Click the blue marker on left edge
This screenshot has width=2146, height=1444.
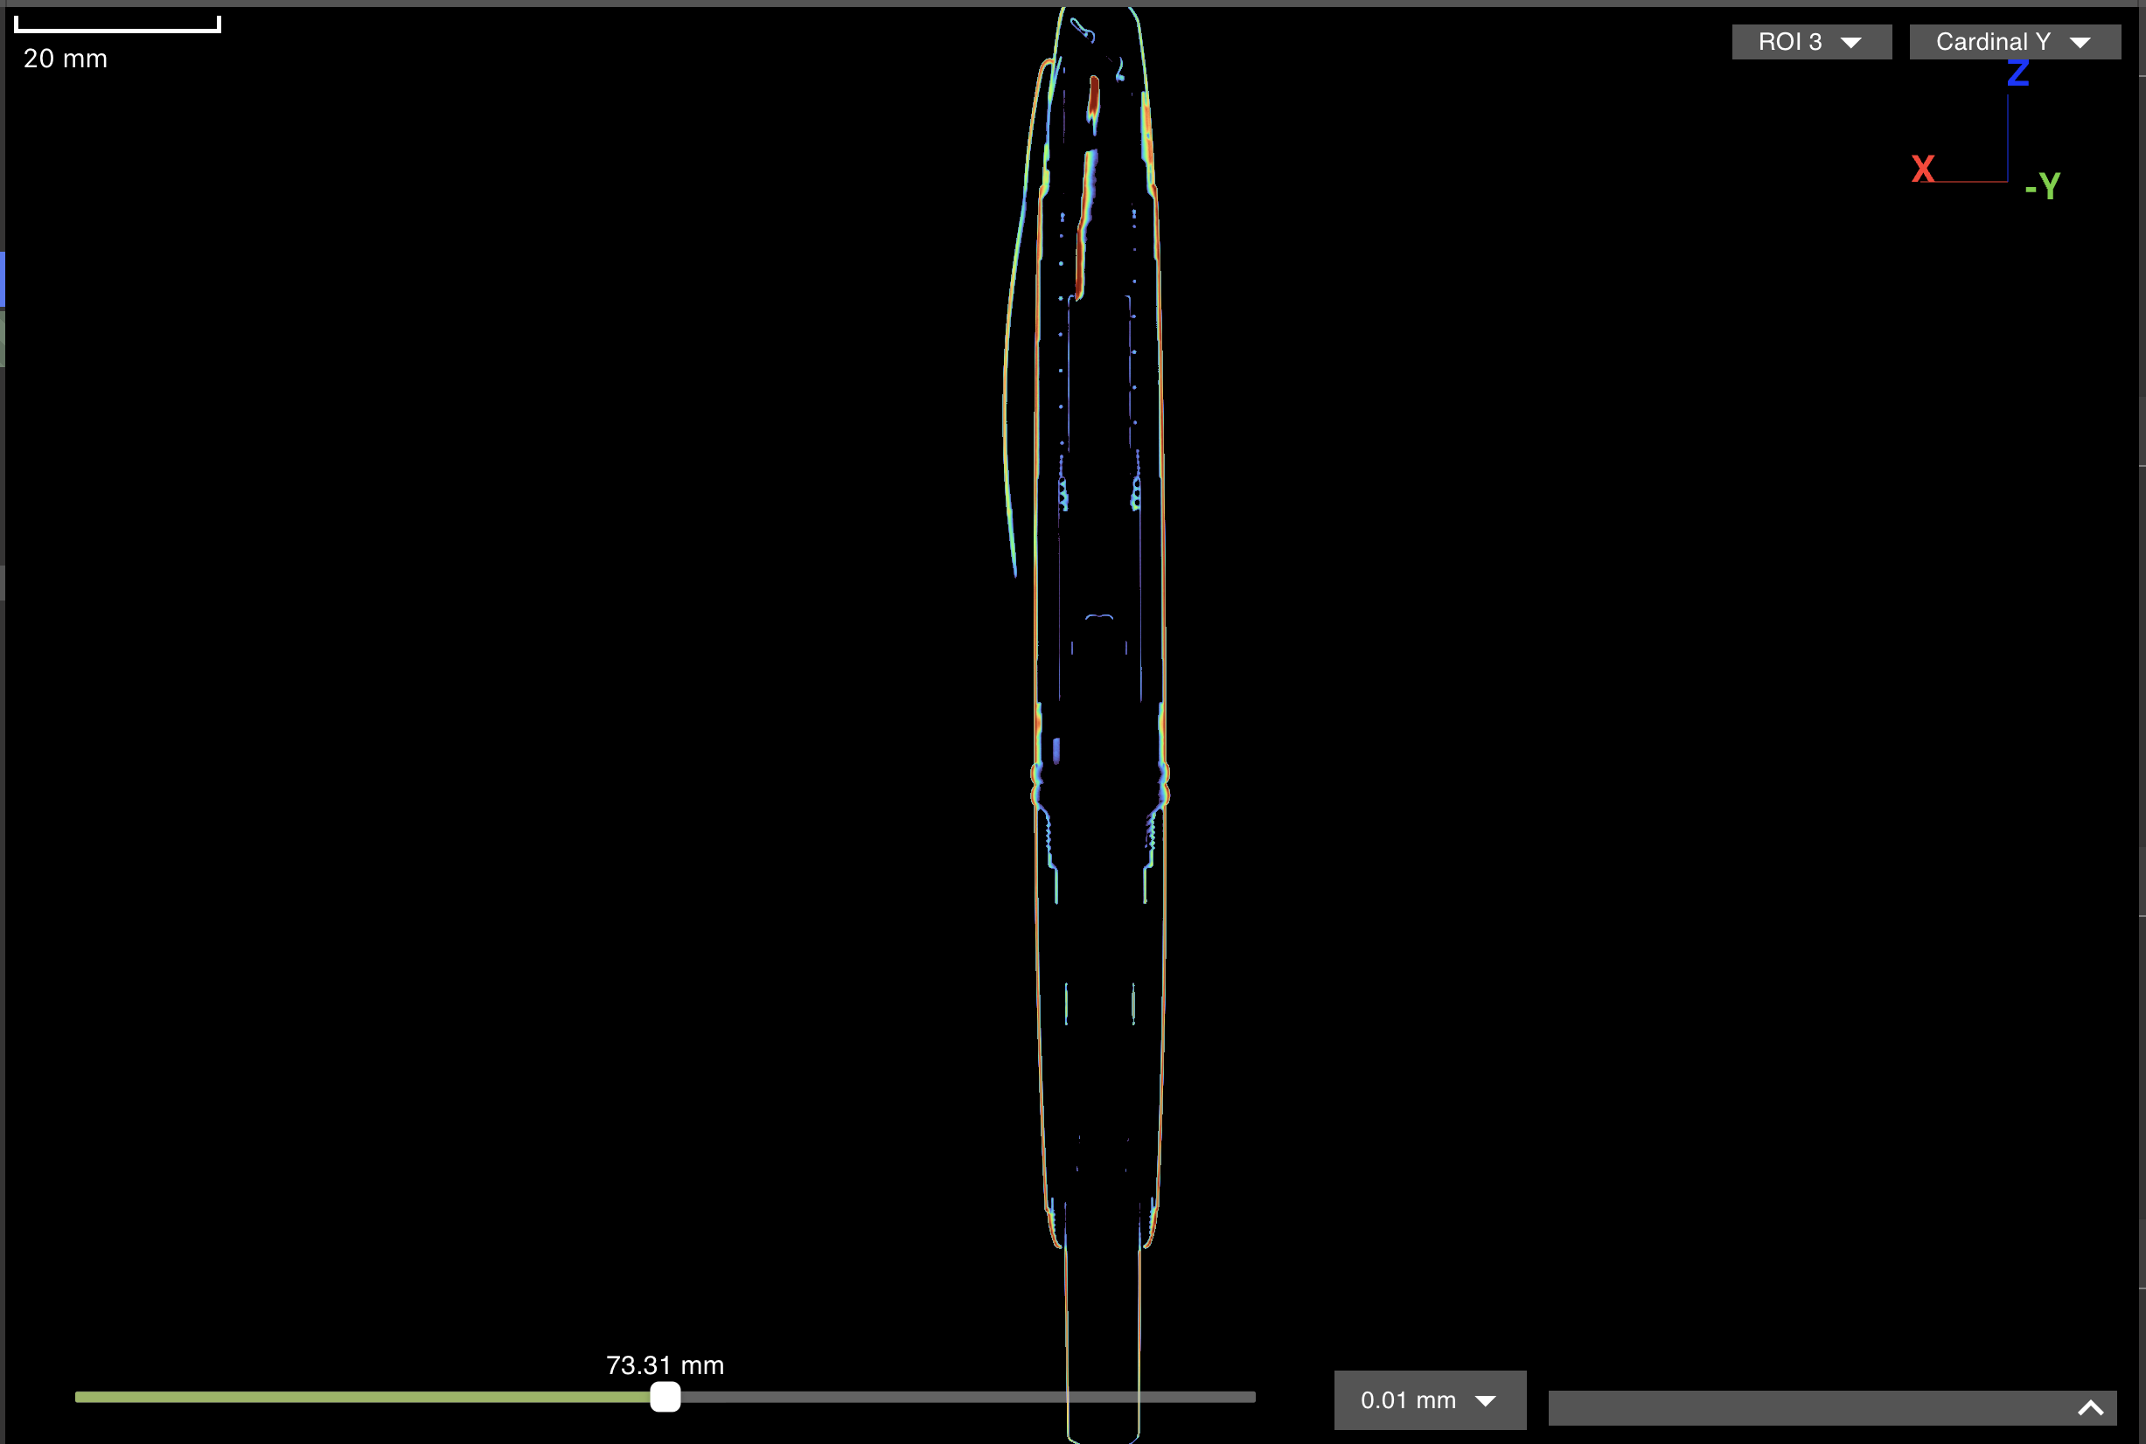coord(3,278)
